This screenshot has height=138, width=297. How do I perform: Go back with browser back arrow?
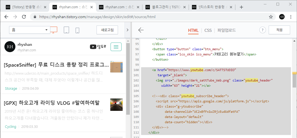pos(6,17)
